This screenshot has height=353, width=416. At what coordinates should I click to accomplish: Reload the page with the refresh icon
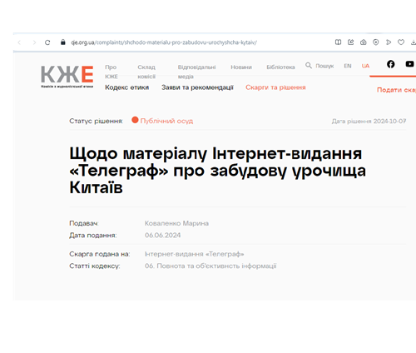pos(47,42)
